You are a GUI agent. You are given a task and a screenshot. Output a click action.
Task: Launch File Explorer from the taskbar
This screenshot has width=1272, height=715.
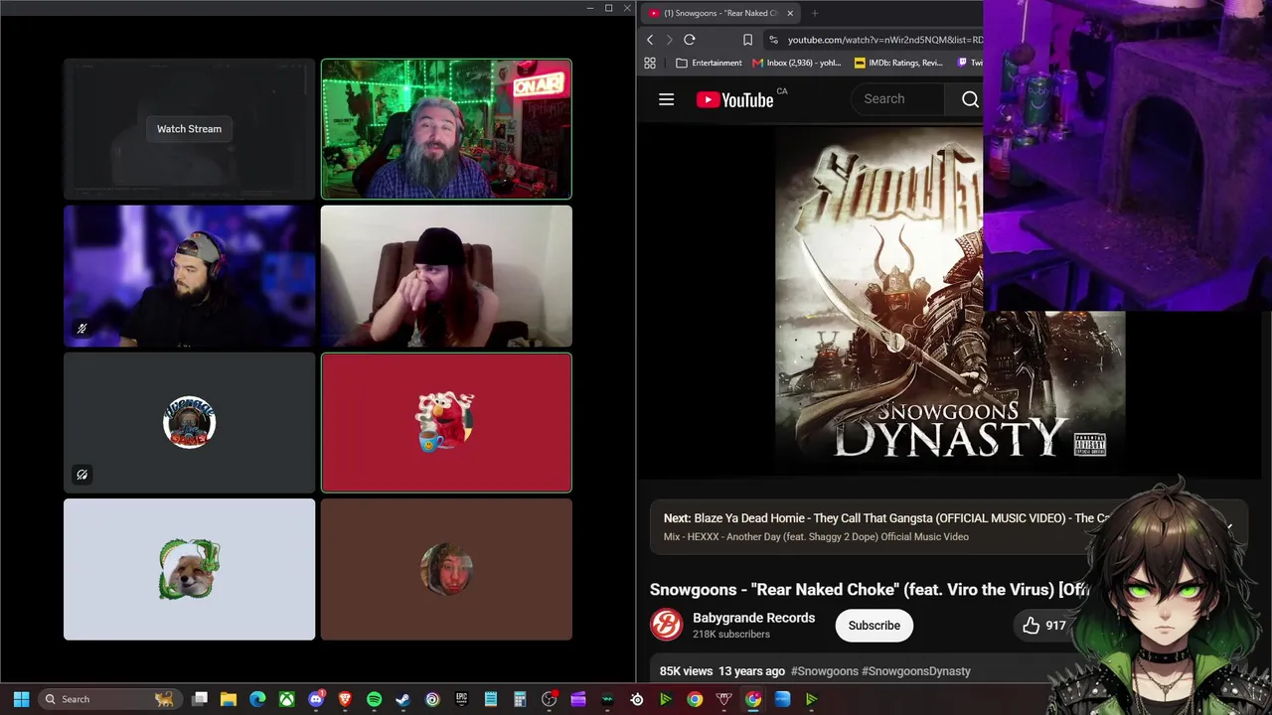(229, 699)
